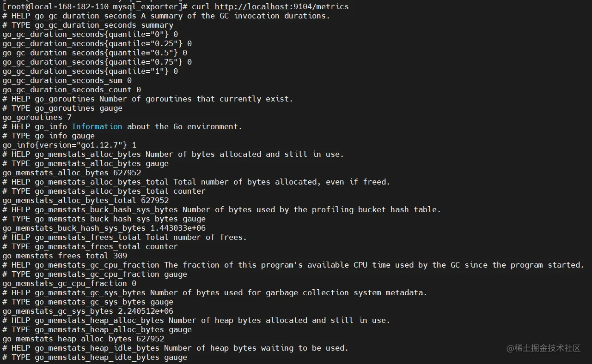Click the go_memstats_gc_sys_bytes 2.240512e+06 line
This screenshot has width=592, height=364.
(88, 311)
